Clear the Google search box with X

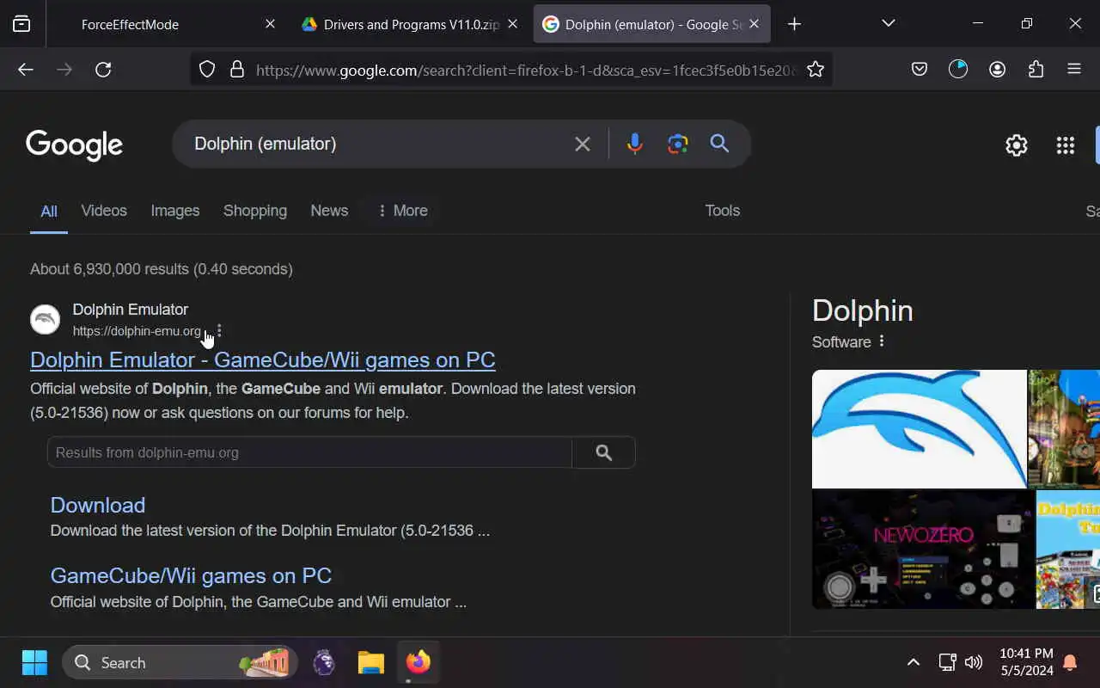pos(583,144)
